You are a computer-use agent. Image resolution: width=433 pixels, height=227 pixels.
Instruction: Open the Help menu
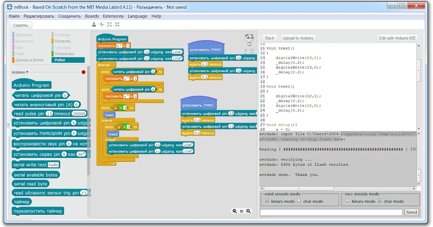[x=156, y=16]
